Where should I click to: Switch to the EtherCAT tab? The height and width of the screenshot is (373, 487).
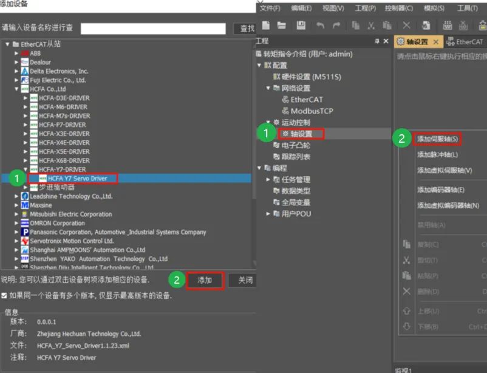pos(465,42)
